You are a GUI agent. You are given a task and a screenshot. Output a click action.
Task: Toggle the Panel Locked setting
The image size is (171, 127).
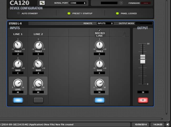tap(117, 13)
